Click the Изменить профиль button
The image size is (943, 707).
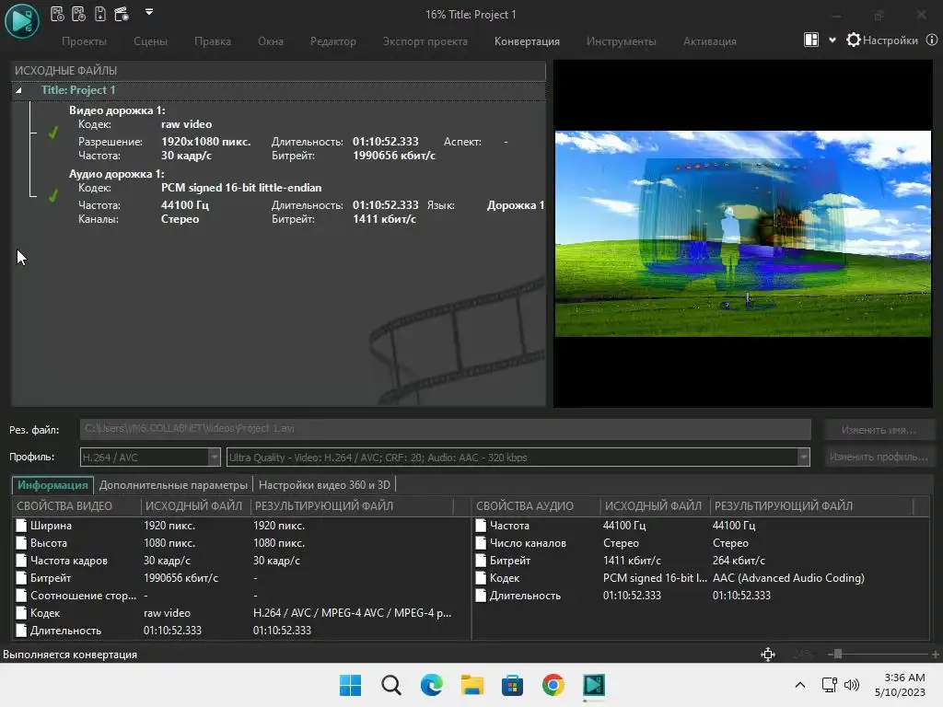click(879, 457)
